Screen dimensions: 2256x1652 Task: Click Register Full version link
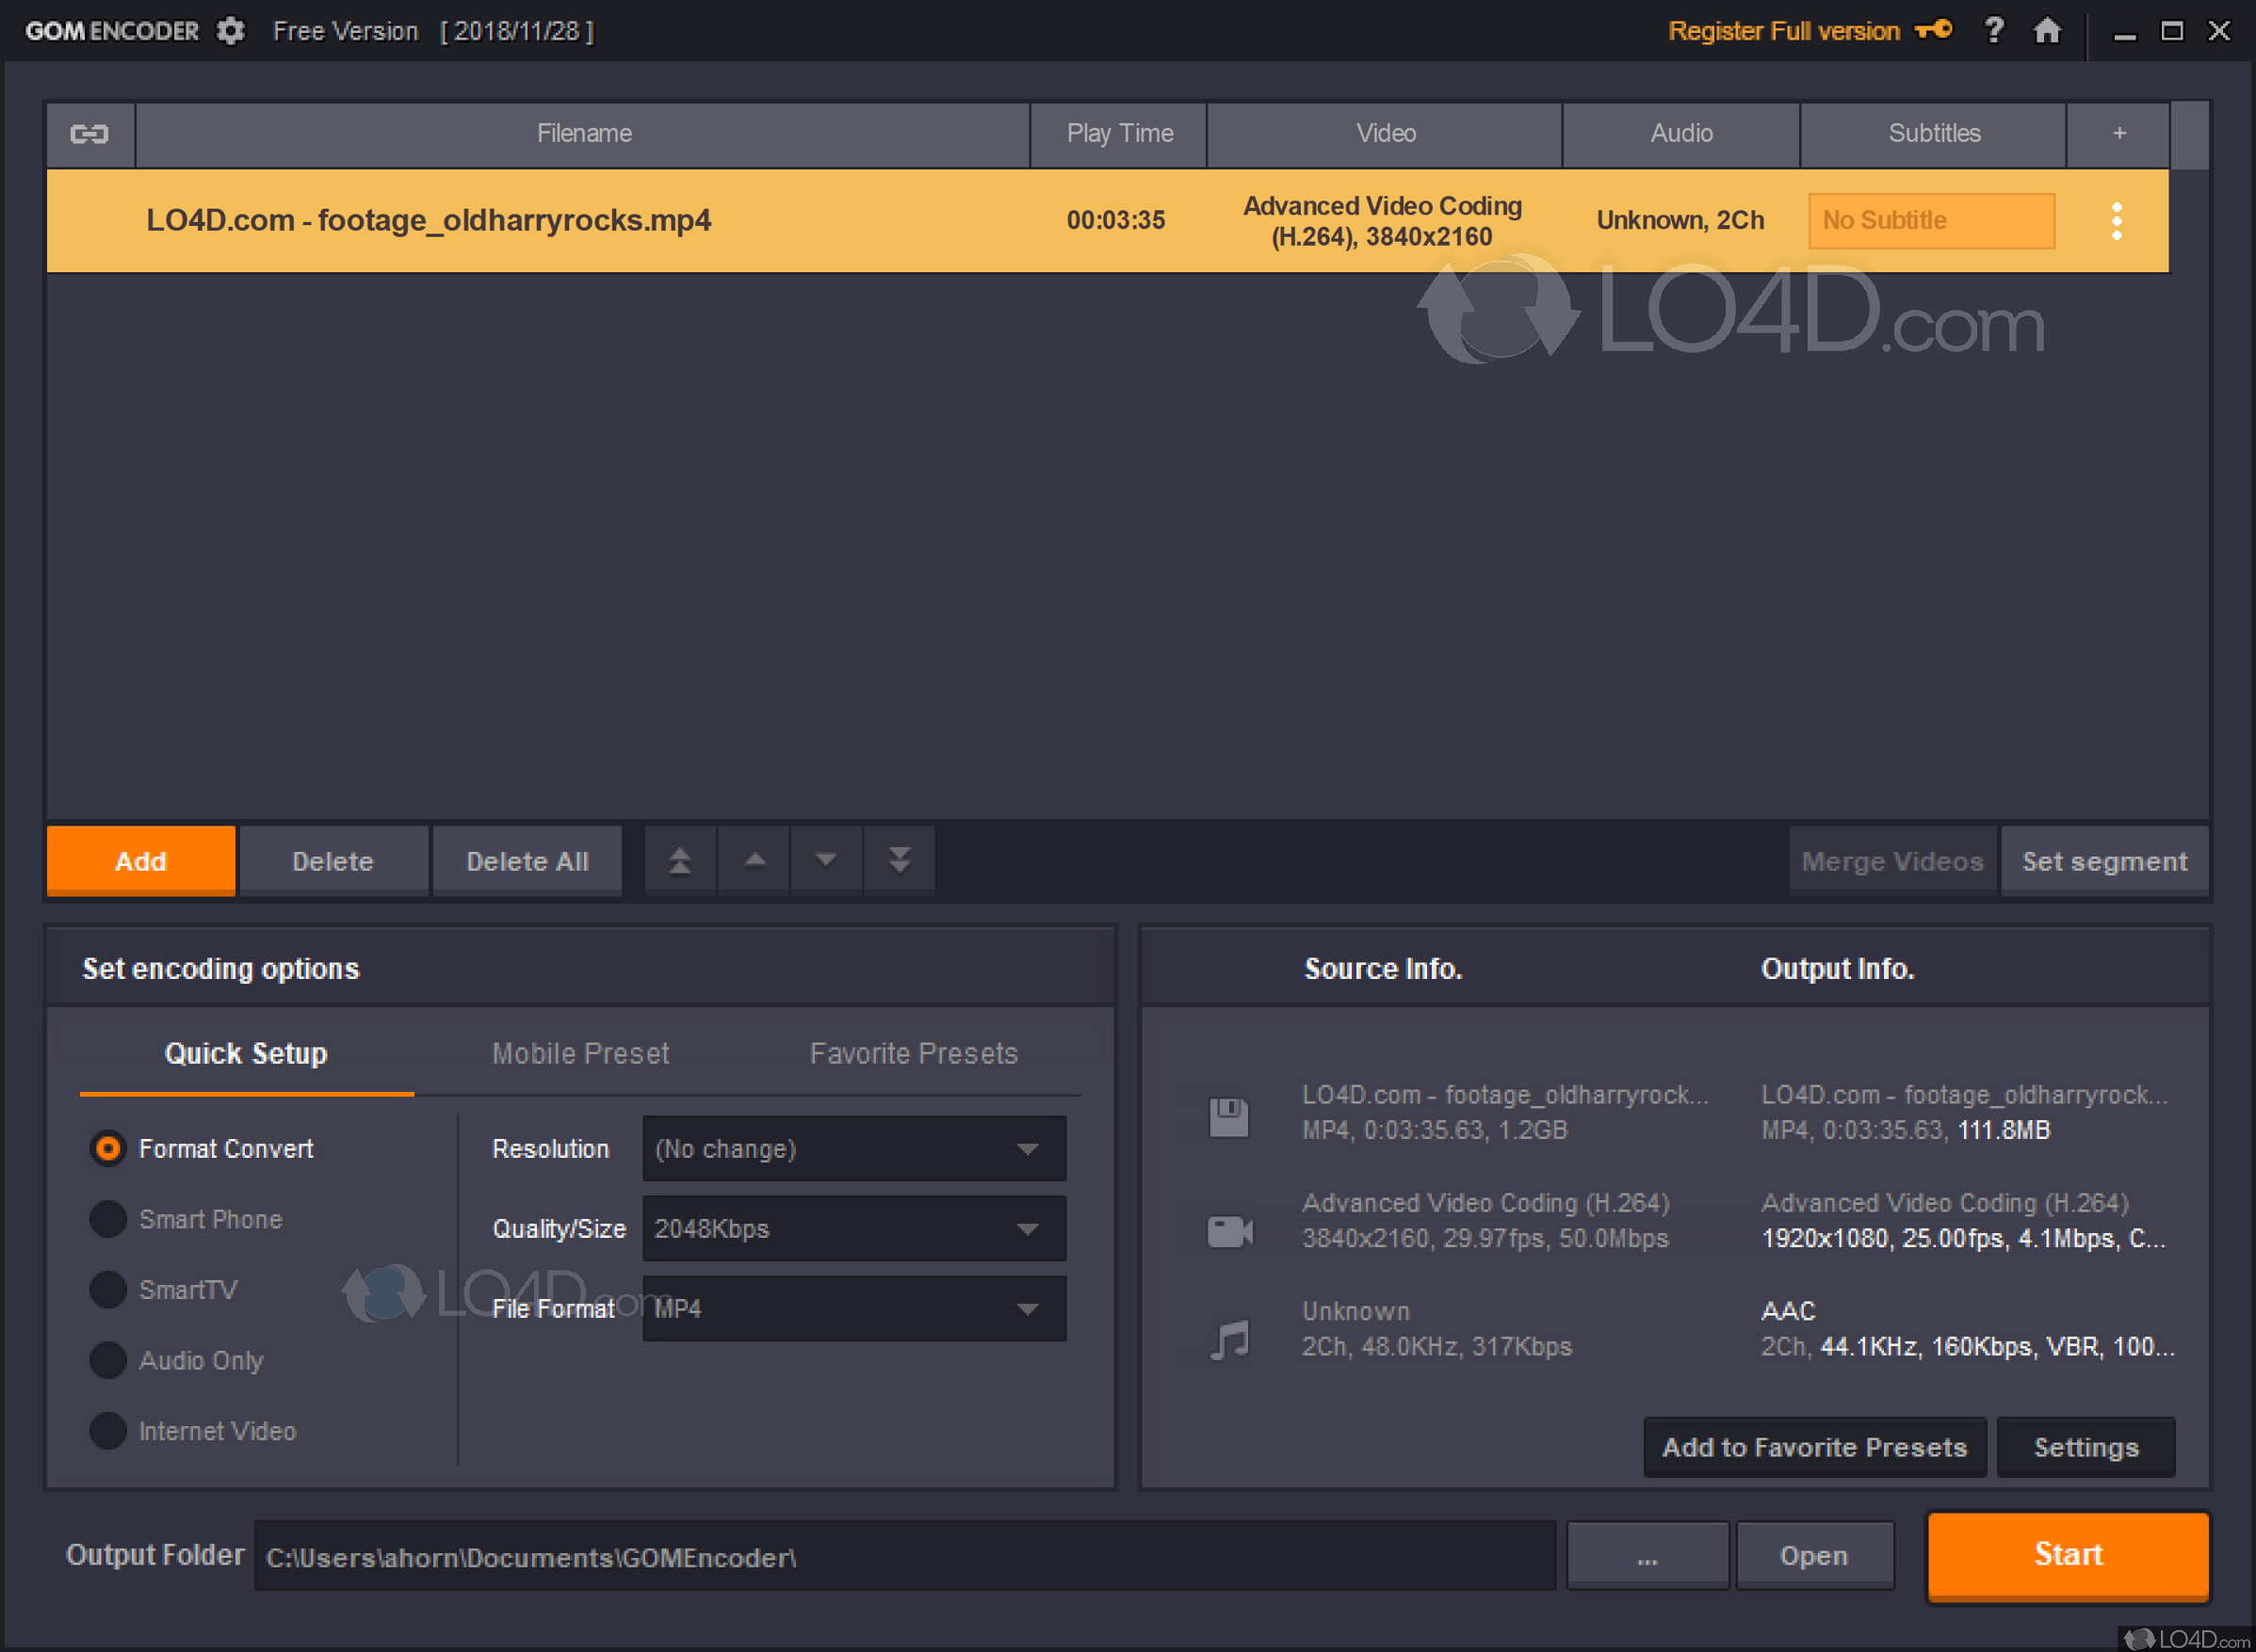click(1784, 31)
